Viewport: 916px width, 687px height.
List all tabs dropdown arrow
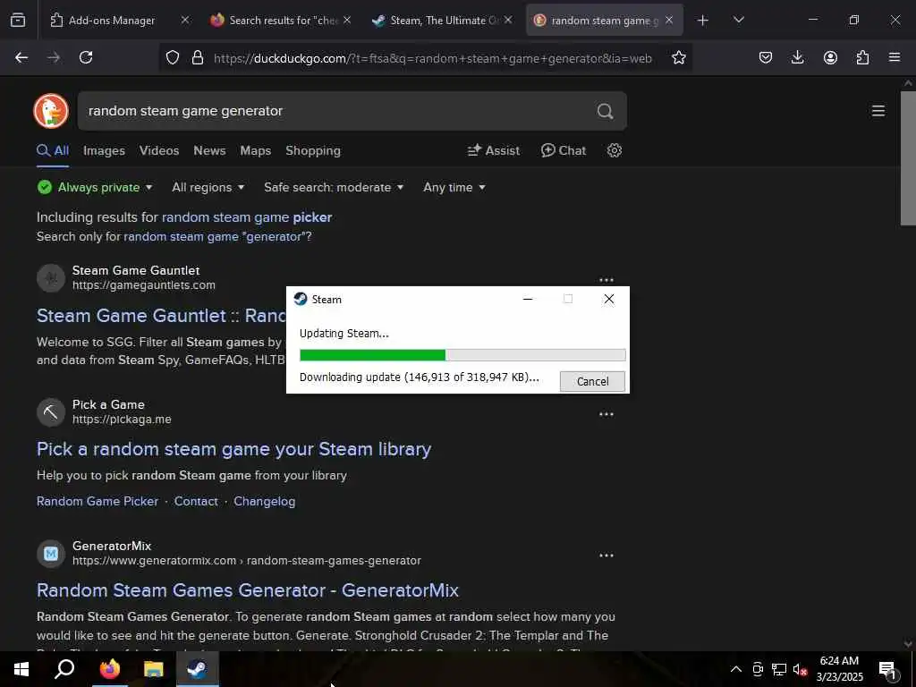tap(738, 20)
